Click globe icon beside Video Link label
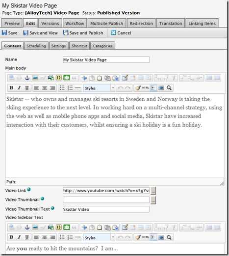 [29, 189]
